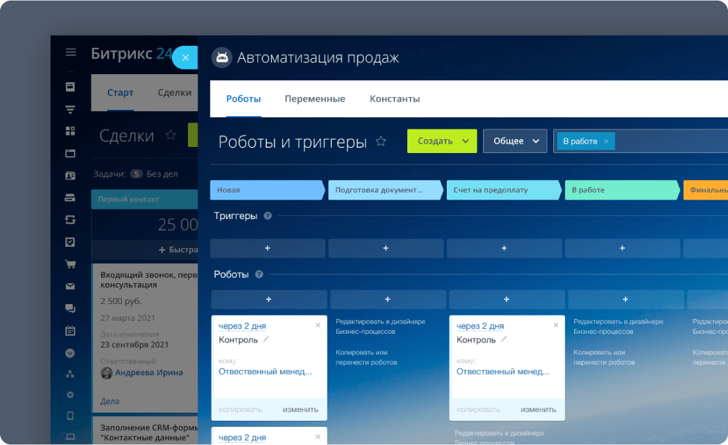This screenshot has height=445, width=728.
Task: Open the settings gear icon in the sidebar
Action: (x=70, y=395)
